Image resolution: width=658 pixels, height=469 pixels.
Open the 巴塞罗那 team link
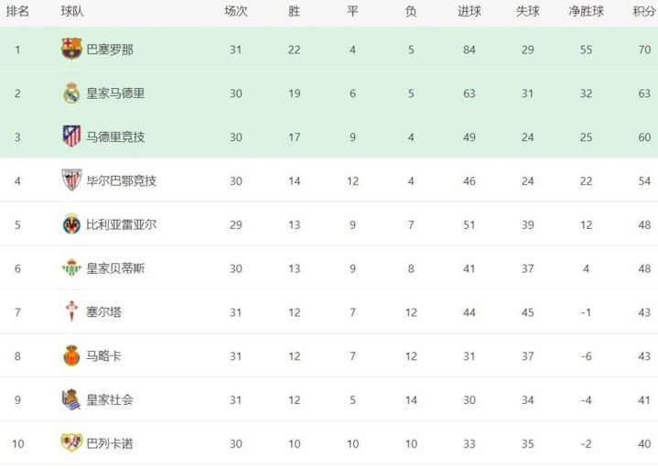point(110,49)
